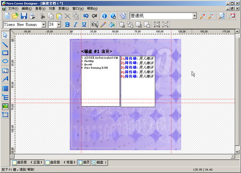The width and height of the screenshot is (241, 173).
Task: Open the Times New Roman font dropdown
Action: point(44,25)
